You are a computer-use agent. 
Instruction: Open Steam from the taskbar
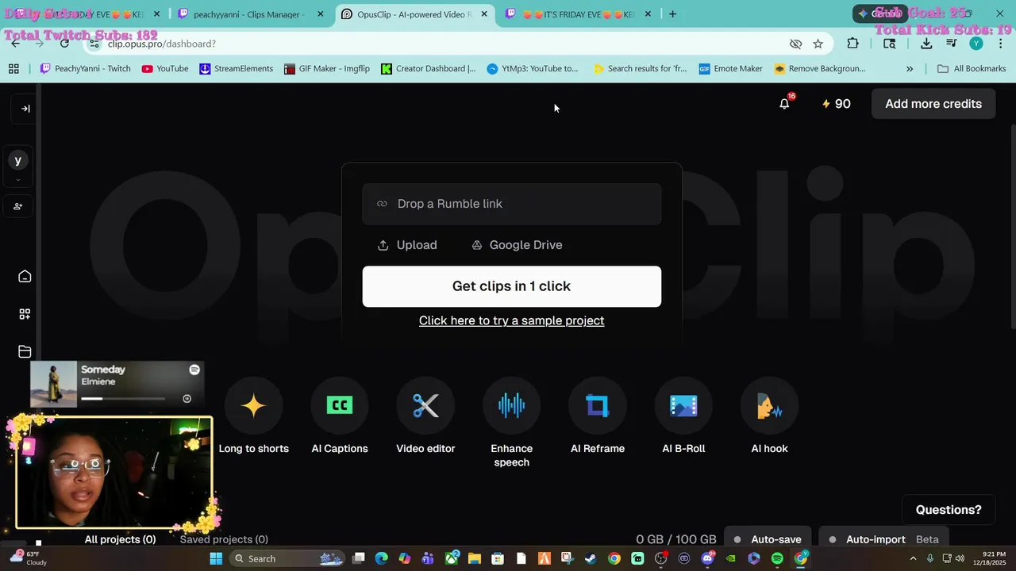(591, 558)
